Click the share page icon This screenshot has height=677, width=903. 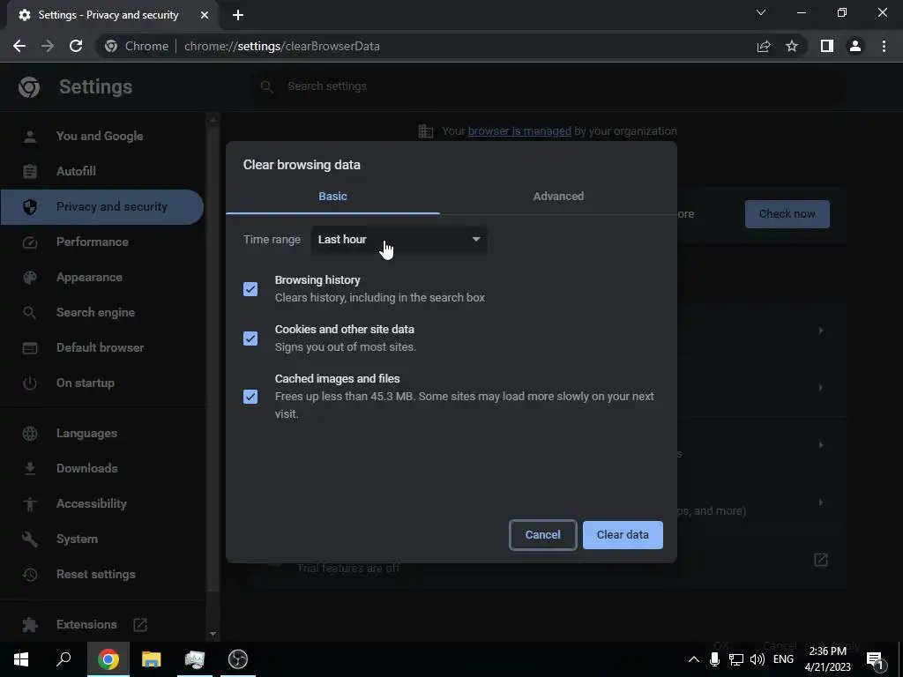tap(764, 46)
